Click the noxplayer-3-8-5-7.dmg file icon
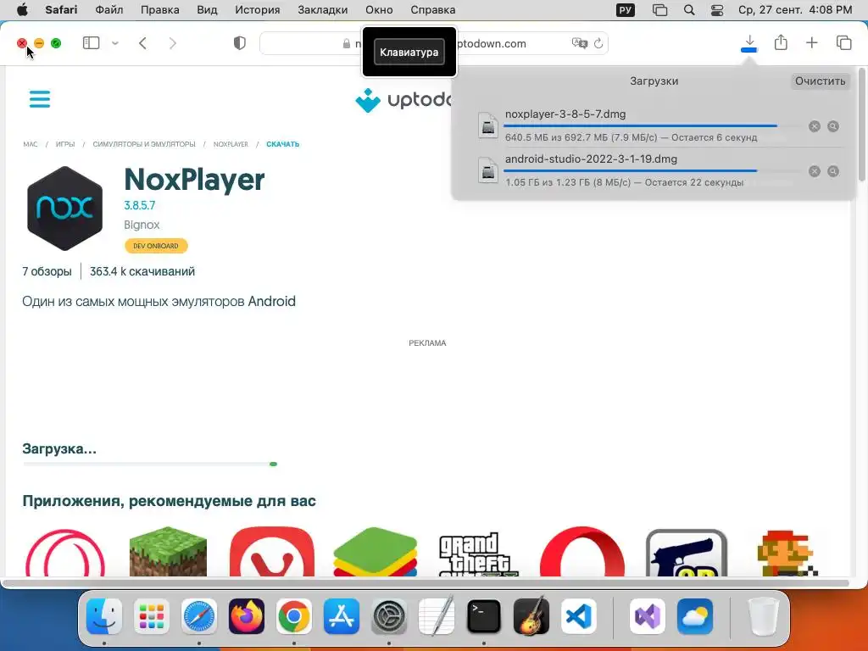Screen dimensions: 868x651 coord(487,125)
